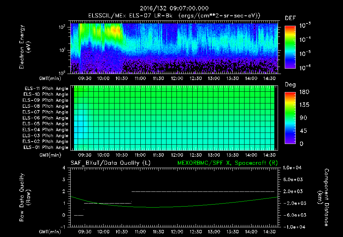Click the 6.0e+03 right axis value
Viewport: 343px width, 237px height.
[x=293, y=180]
